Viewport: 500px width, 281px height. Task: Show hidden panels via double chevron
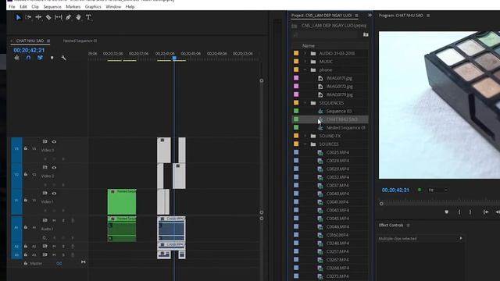(x=370, y=15)
